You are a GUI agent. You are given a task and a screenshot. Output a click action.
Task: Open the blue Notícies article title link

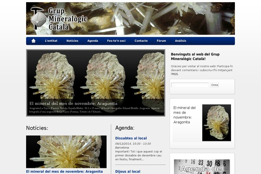64,171
